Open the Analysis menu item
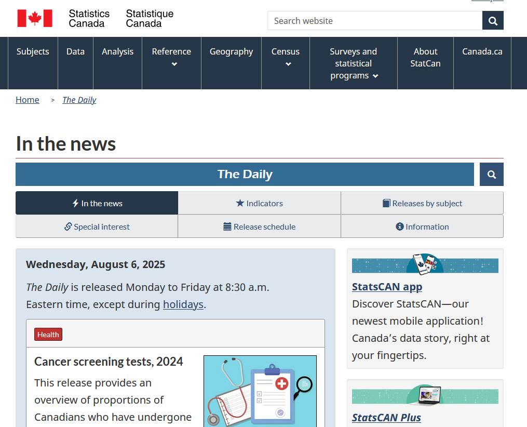 [118, 63]
